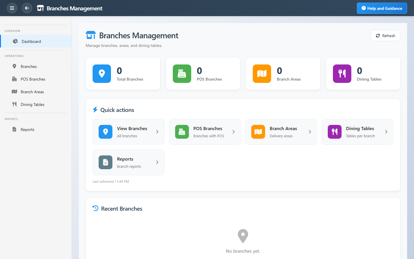Click the orange Branch Areas stat icon
This screenshot has height=259, width=414.
262,74
